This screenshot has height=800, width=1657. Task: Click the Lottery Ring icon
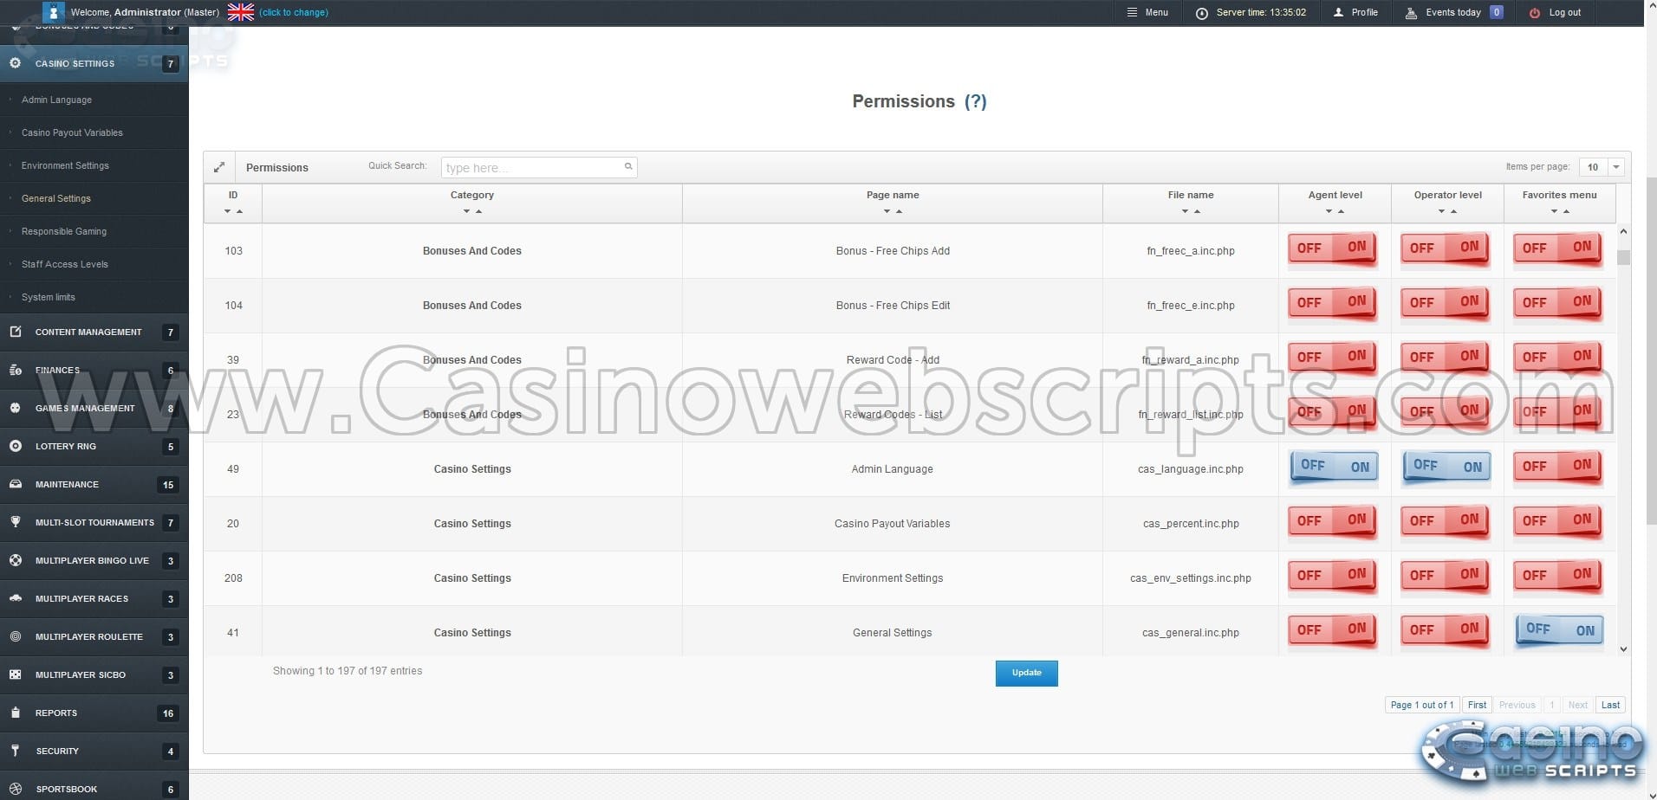point(15,446)
